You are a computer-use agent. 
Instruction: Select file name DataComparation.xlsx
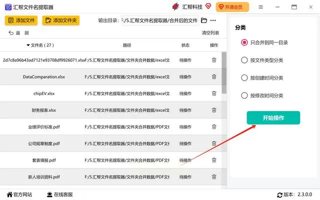click(44, 77)
